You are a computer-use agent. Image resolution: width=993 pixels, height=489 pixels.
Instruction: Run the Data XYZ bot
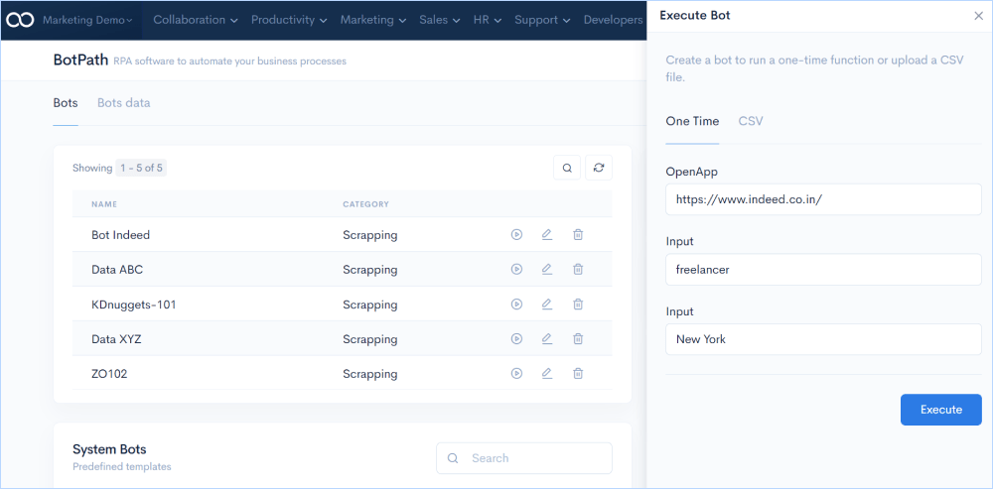(516, 339)
